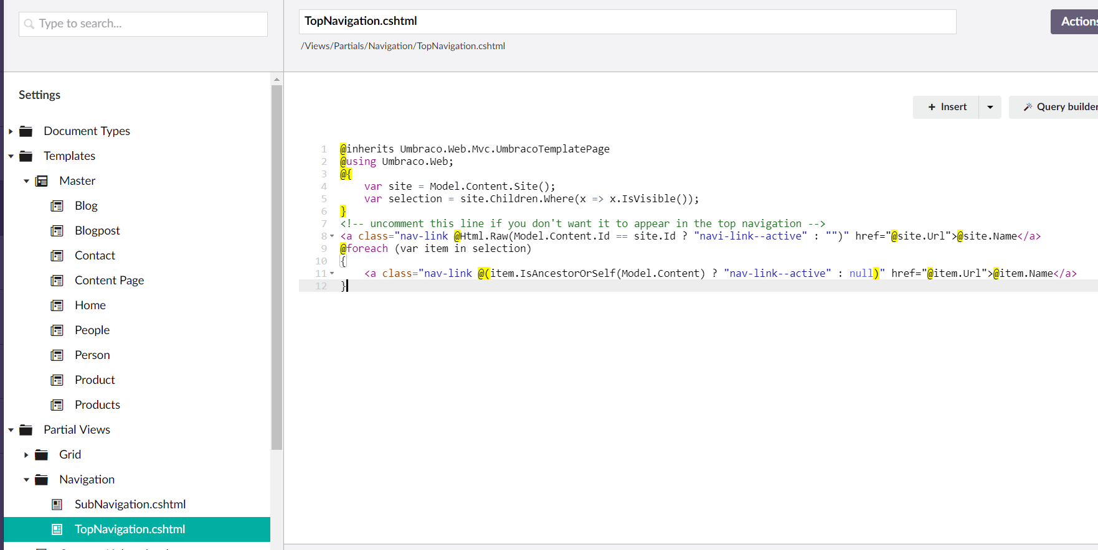Click the TopNavigation.cshtml file icon

coord(57,529)
